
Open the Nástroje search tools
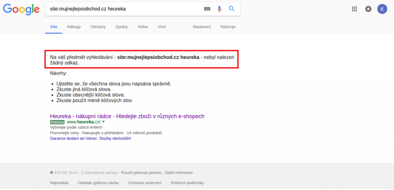(x=228, y=27)
